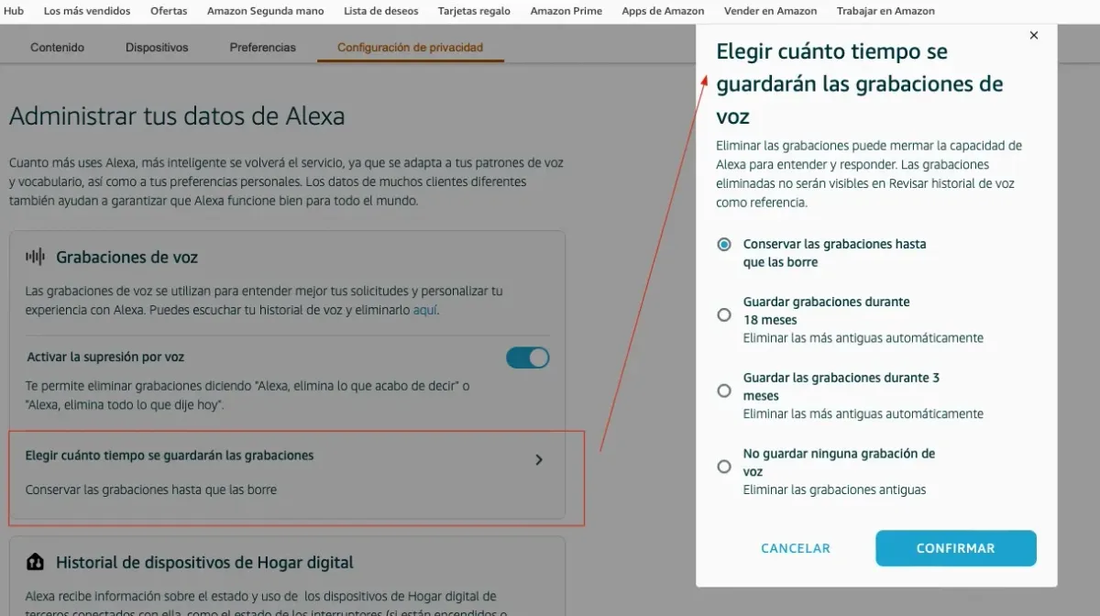
Task: Click the CANCELAR button
Action: (x=796, y=548)
